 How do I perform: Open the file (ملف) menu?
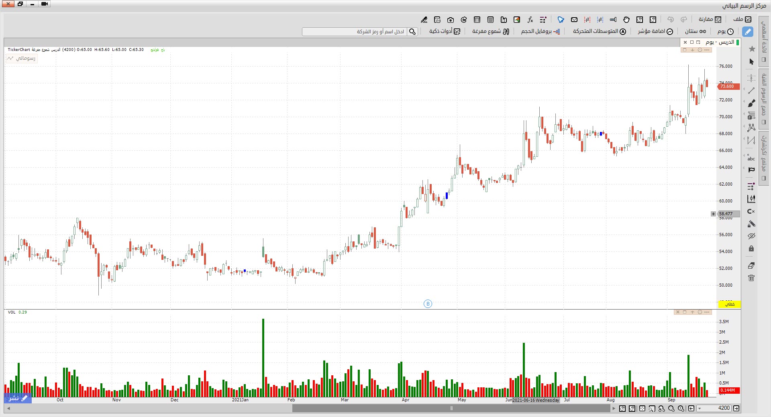tap(742, 19)
